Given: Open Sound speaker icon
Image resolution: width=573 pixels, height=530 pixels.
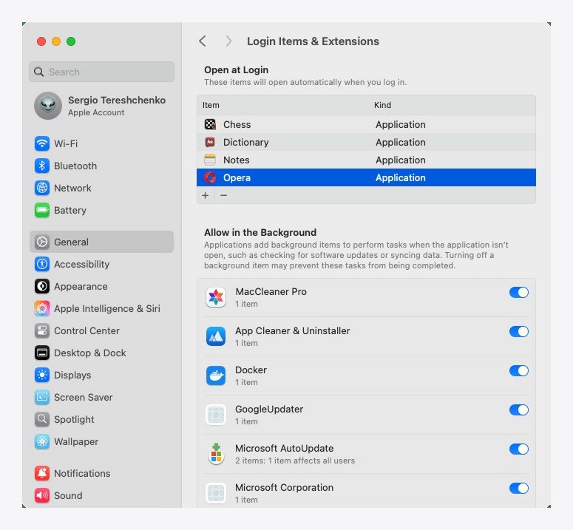Looking at the screenshot, I should point(42,496).
